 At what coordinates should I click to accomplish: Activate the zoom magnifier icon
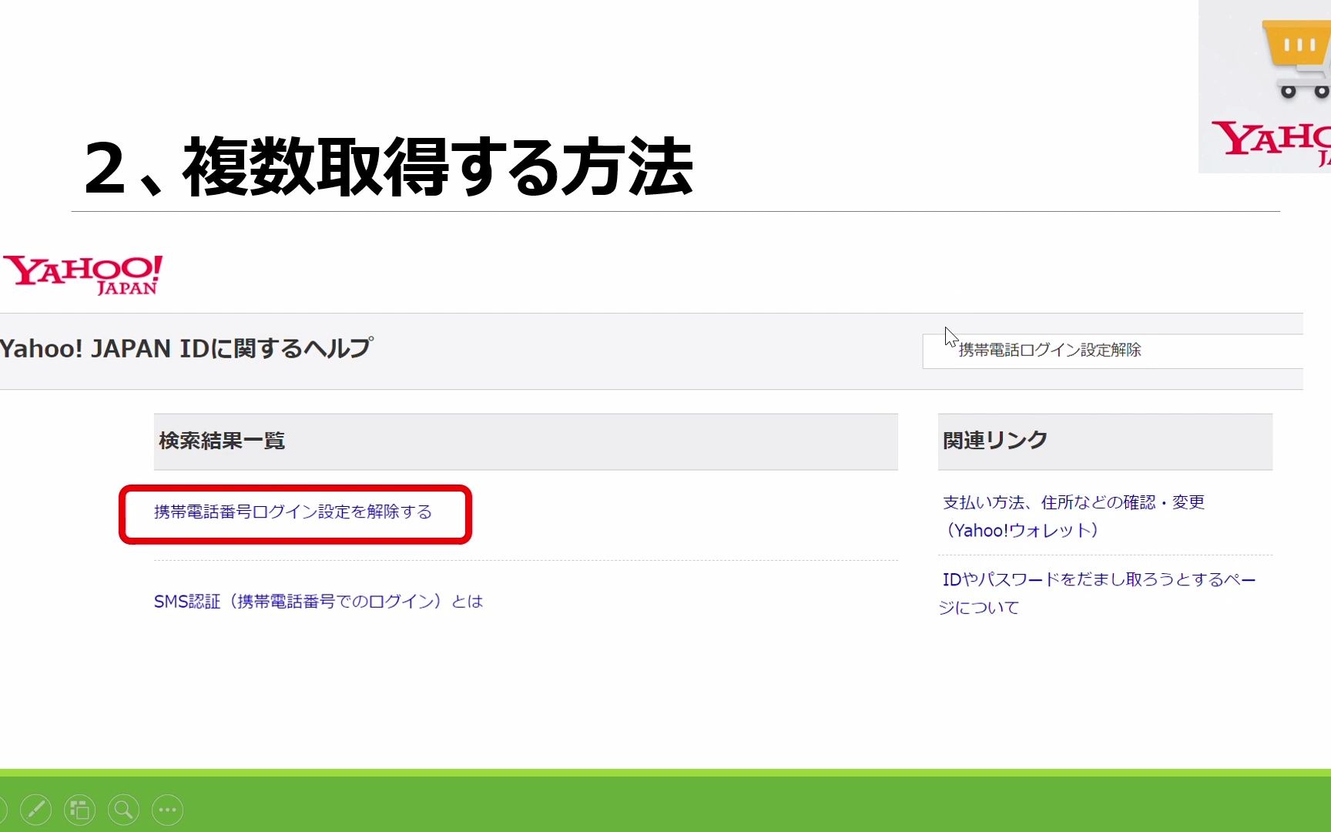tap(123, 810)
